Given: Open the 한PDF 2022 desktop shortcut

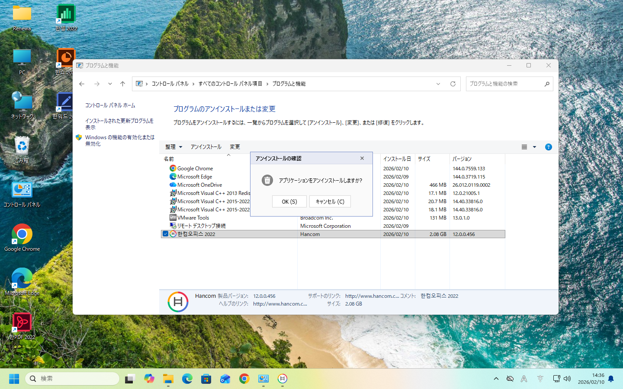Looking at the screenshot, I should point(22,325).
